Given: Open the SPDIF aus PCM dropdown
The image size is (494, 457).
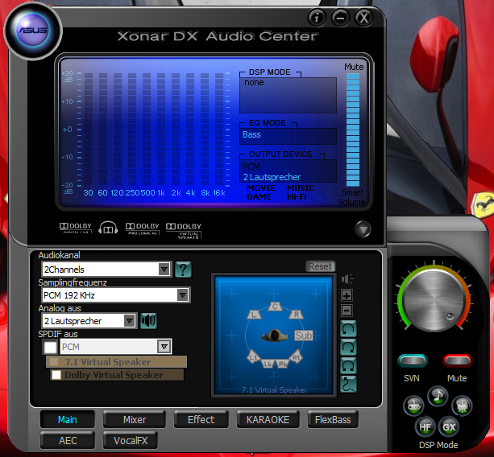Looking at the screenshot, I should pos(116,347).
